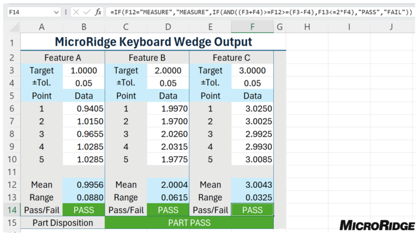This screenshot has width=419, height=235.
Task: Click the green 'PART PASS' cell
Action: (189, 222)
